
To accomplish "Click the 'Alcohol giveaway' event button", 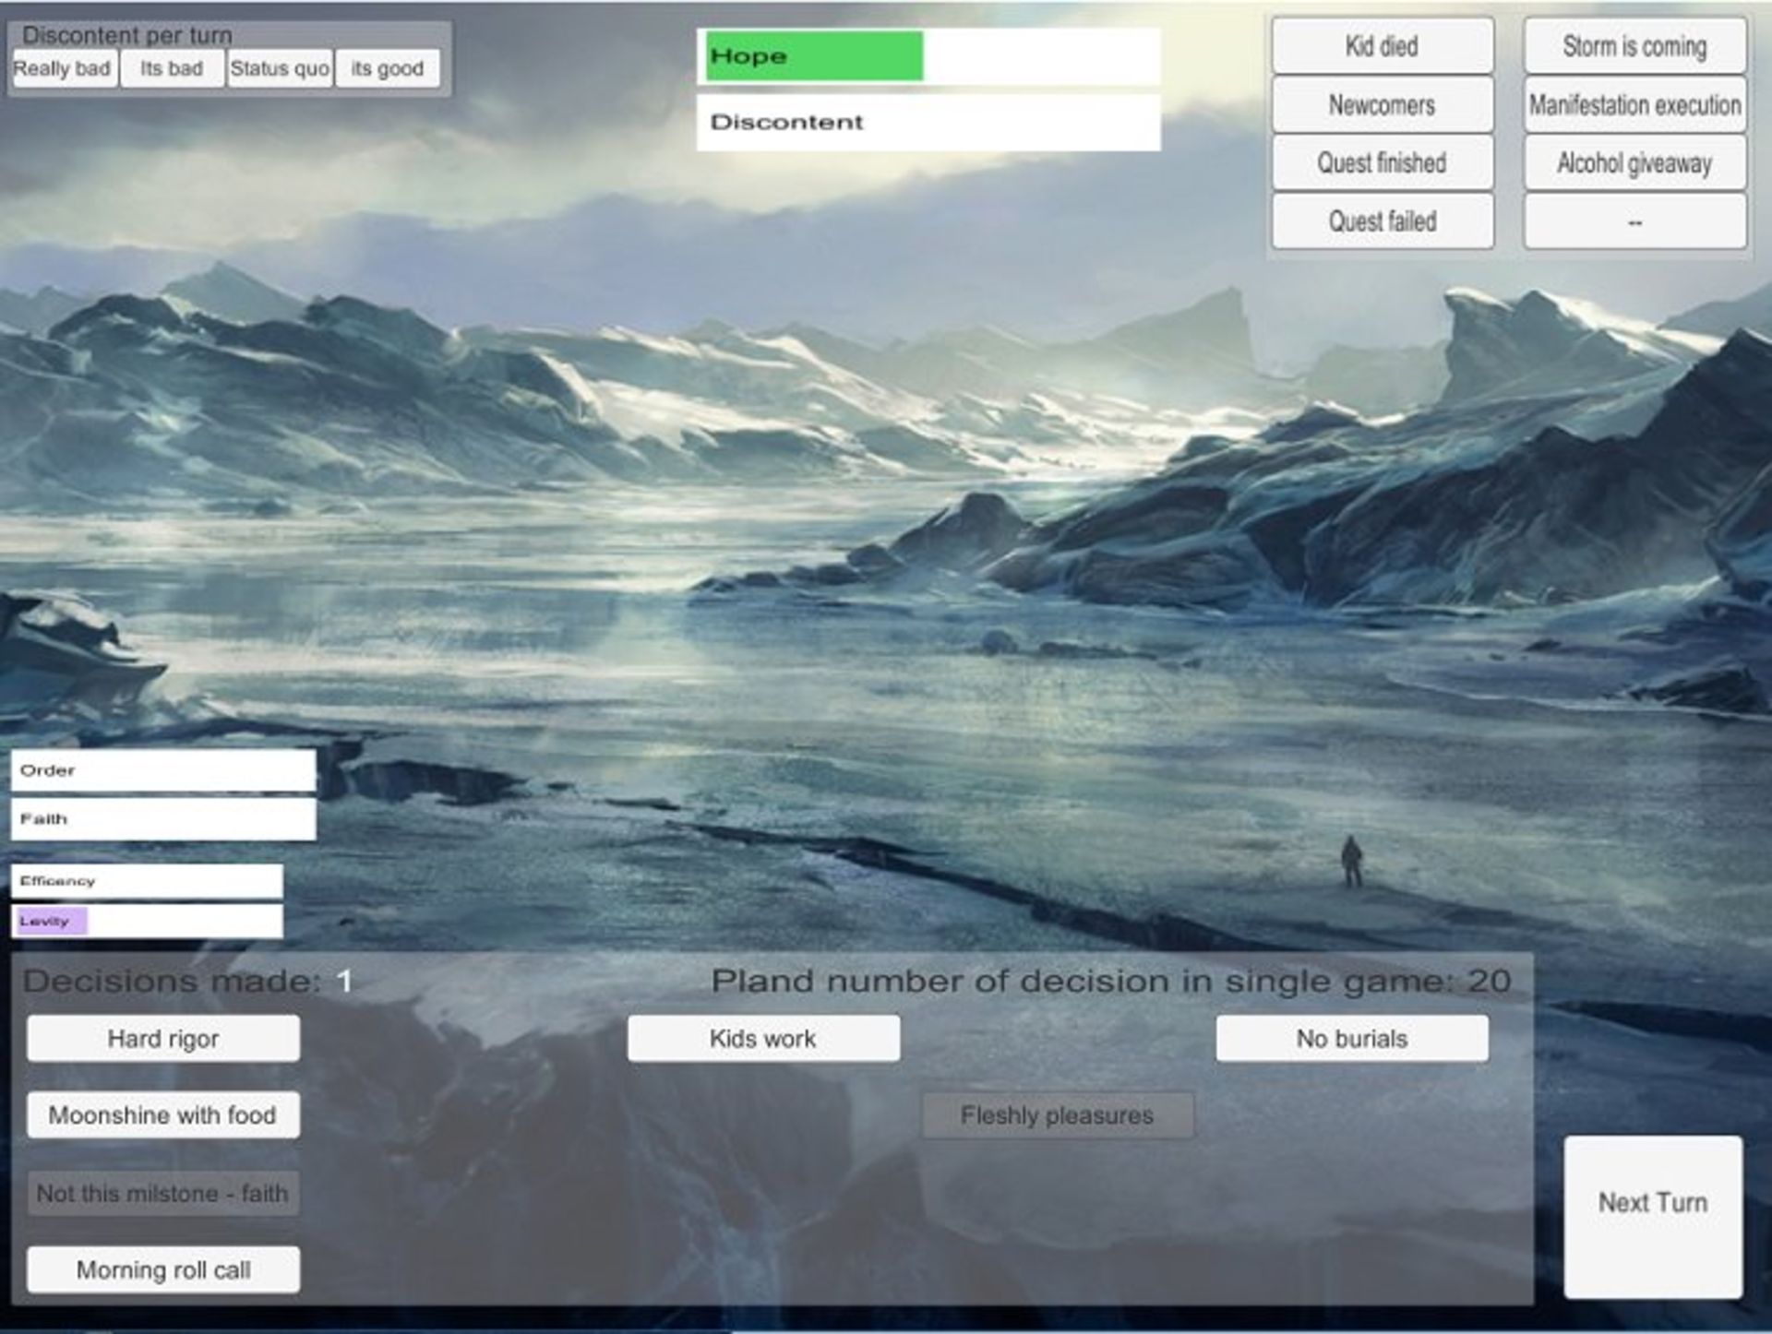I will [x=1634, y=162].
